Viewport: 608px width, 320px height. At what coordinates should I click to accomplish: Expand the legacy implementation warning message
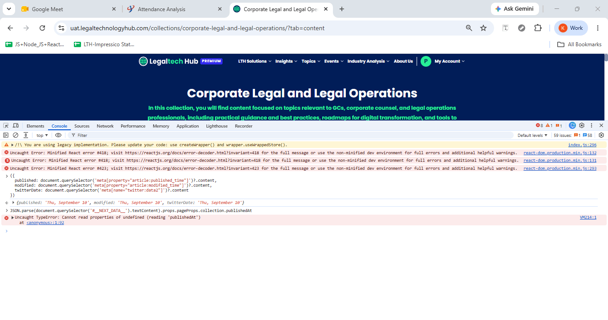(x=12, y=145)
